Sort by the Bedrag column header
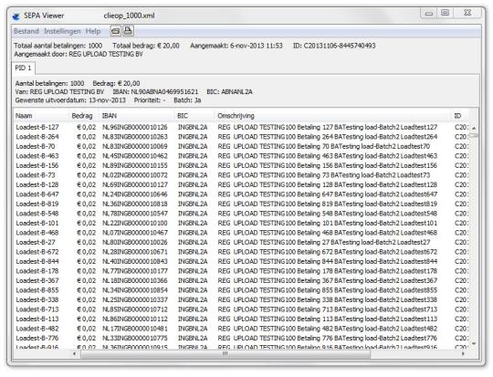The image size is (493, 377). tap(84, 116)
